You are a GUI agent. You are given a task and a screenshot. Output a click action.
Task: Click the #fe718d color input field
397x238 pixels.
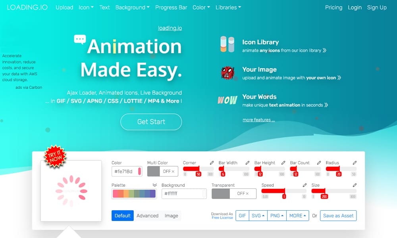click(x=124, y=171)
